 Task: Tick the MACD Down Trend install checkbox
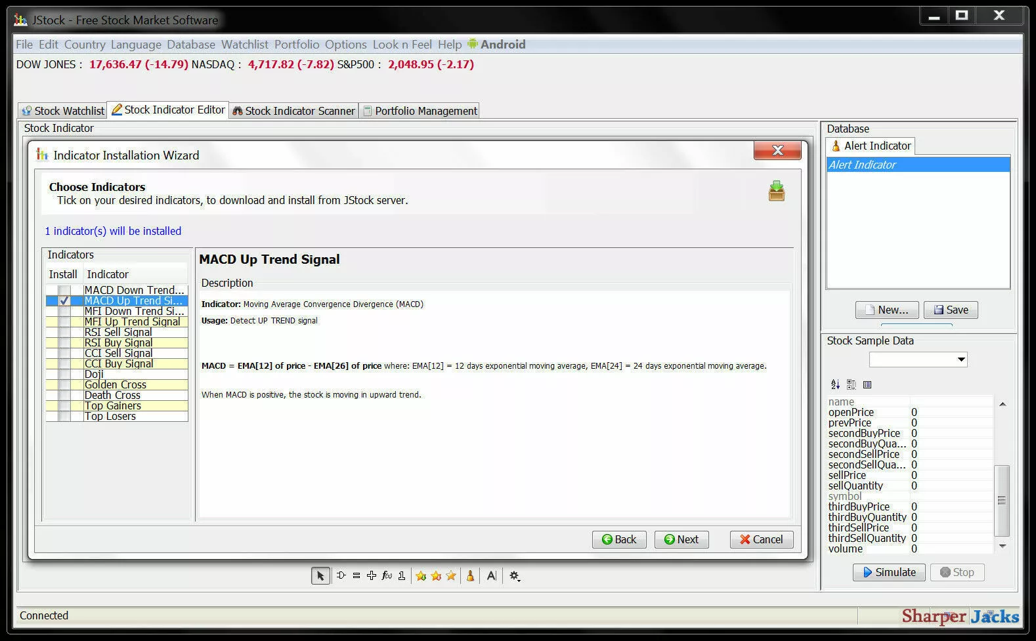point(64,290)
